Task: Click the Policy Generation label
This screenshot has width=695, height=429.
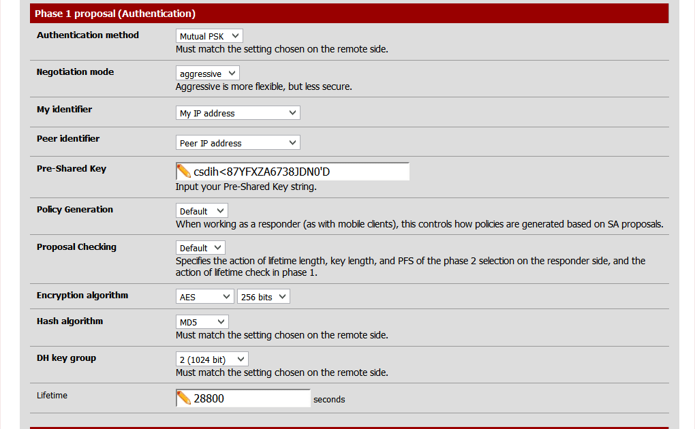Action: (75, 209)
